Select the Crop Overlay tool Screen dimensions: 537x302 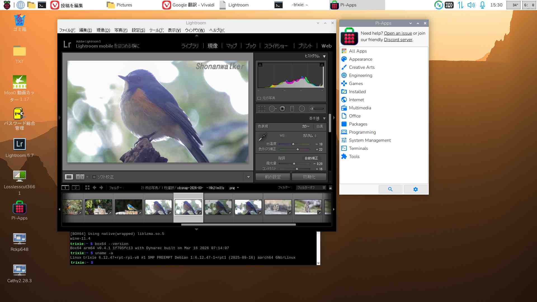point(262,109)
